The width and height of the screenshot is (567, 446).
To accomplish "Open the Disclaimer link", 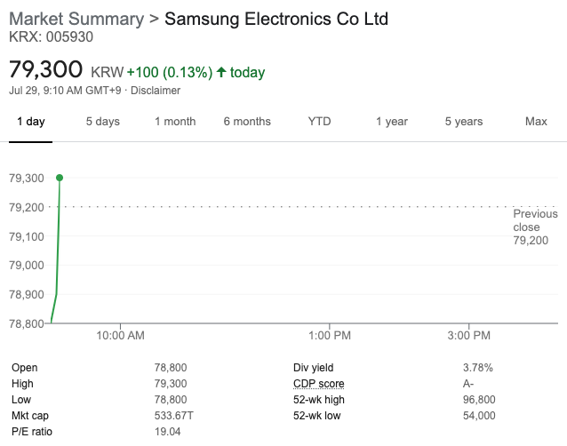I will coord(156,91).
